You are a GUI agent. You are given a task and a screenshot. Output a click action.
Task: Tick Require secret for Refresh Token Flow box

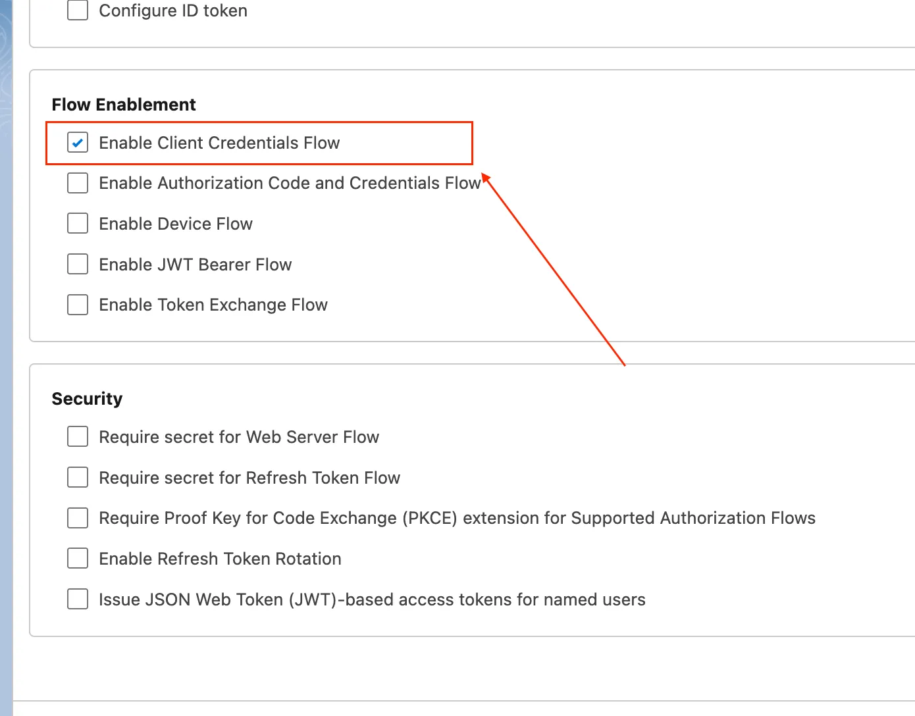tap(78, 478)
